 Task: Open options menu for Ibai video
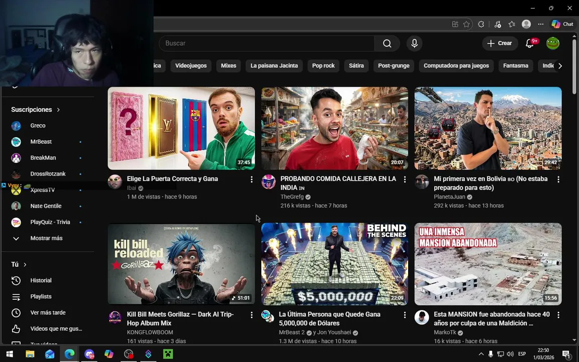coord(251,179)
